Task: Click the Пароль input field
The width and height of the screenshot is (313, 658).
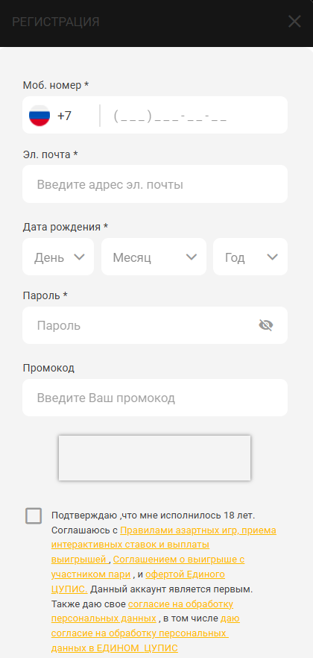Action: pos(155,325)
